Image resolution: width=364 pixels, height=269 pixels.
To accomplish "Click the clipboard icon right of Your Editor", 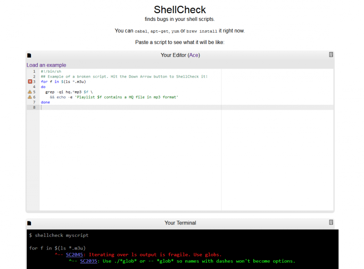I will coord(331,55).
